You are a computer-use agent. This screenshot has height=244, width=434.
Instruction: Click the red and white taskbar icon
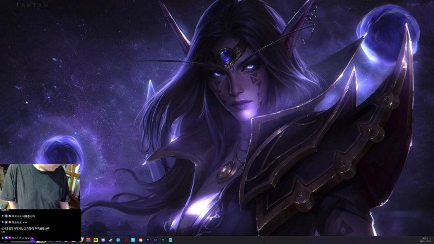point(89,240)
